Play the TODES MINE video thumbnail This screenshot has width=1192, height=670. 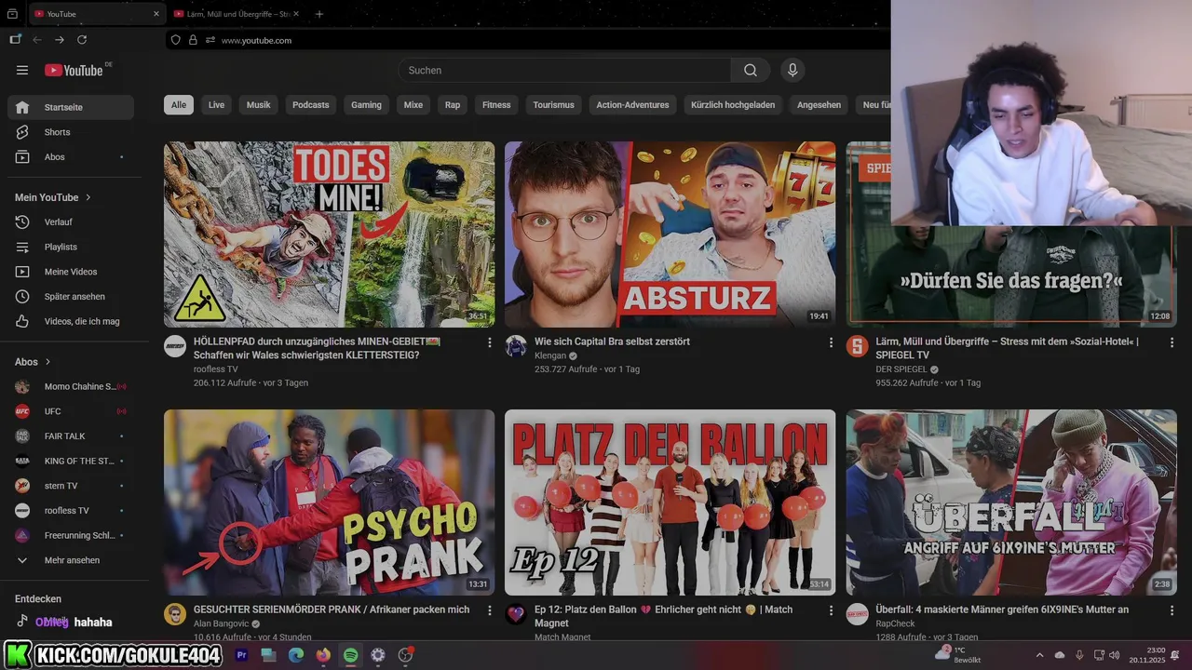pos(329,234)
